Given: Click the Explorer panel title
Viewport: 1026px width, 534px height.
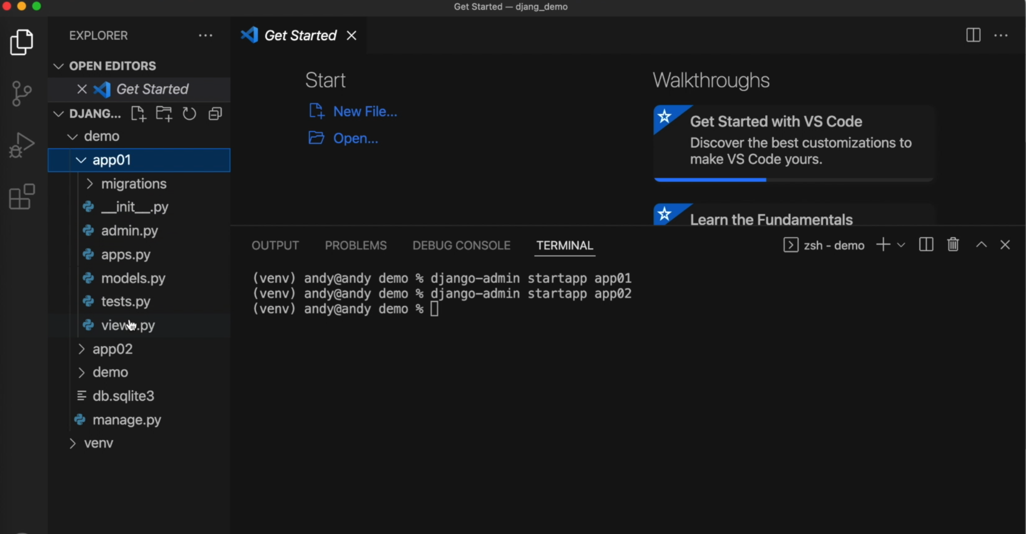Looking at the screenshot, I should point(98,36).
